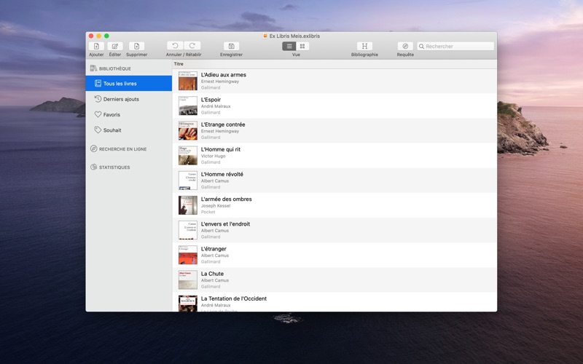Redo with the Rétablir arrow

pos(192,46)
